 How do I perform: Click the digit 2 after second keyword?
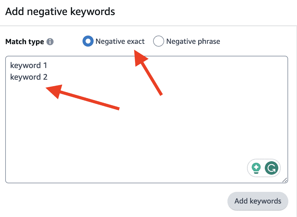[x=45, y=77]
